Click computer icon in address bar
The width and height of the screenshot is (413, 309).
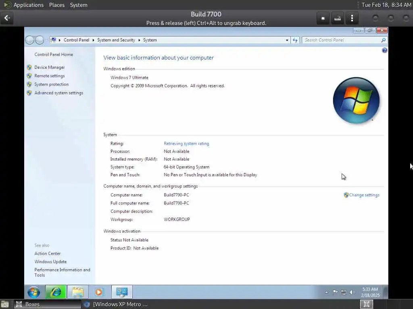54,40
